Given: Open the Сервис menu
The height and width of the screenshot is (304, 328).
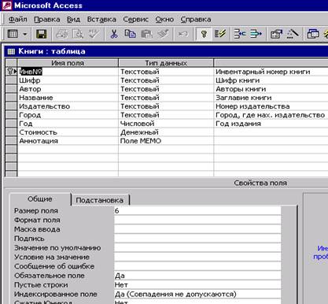Looking at the screenshot, I should pos(136,20).
